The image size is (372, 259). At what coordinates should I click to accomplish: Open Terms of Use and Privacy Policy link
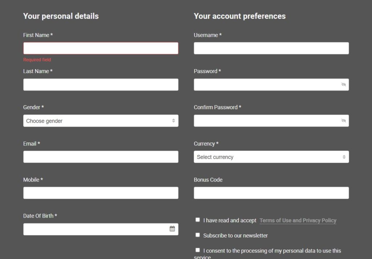[298, 220]
